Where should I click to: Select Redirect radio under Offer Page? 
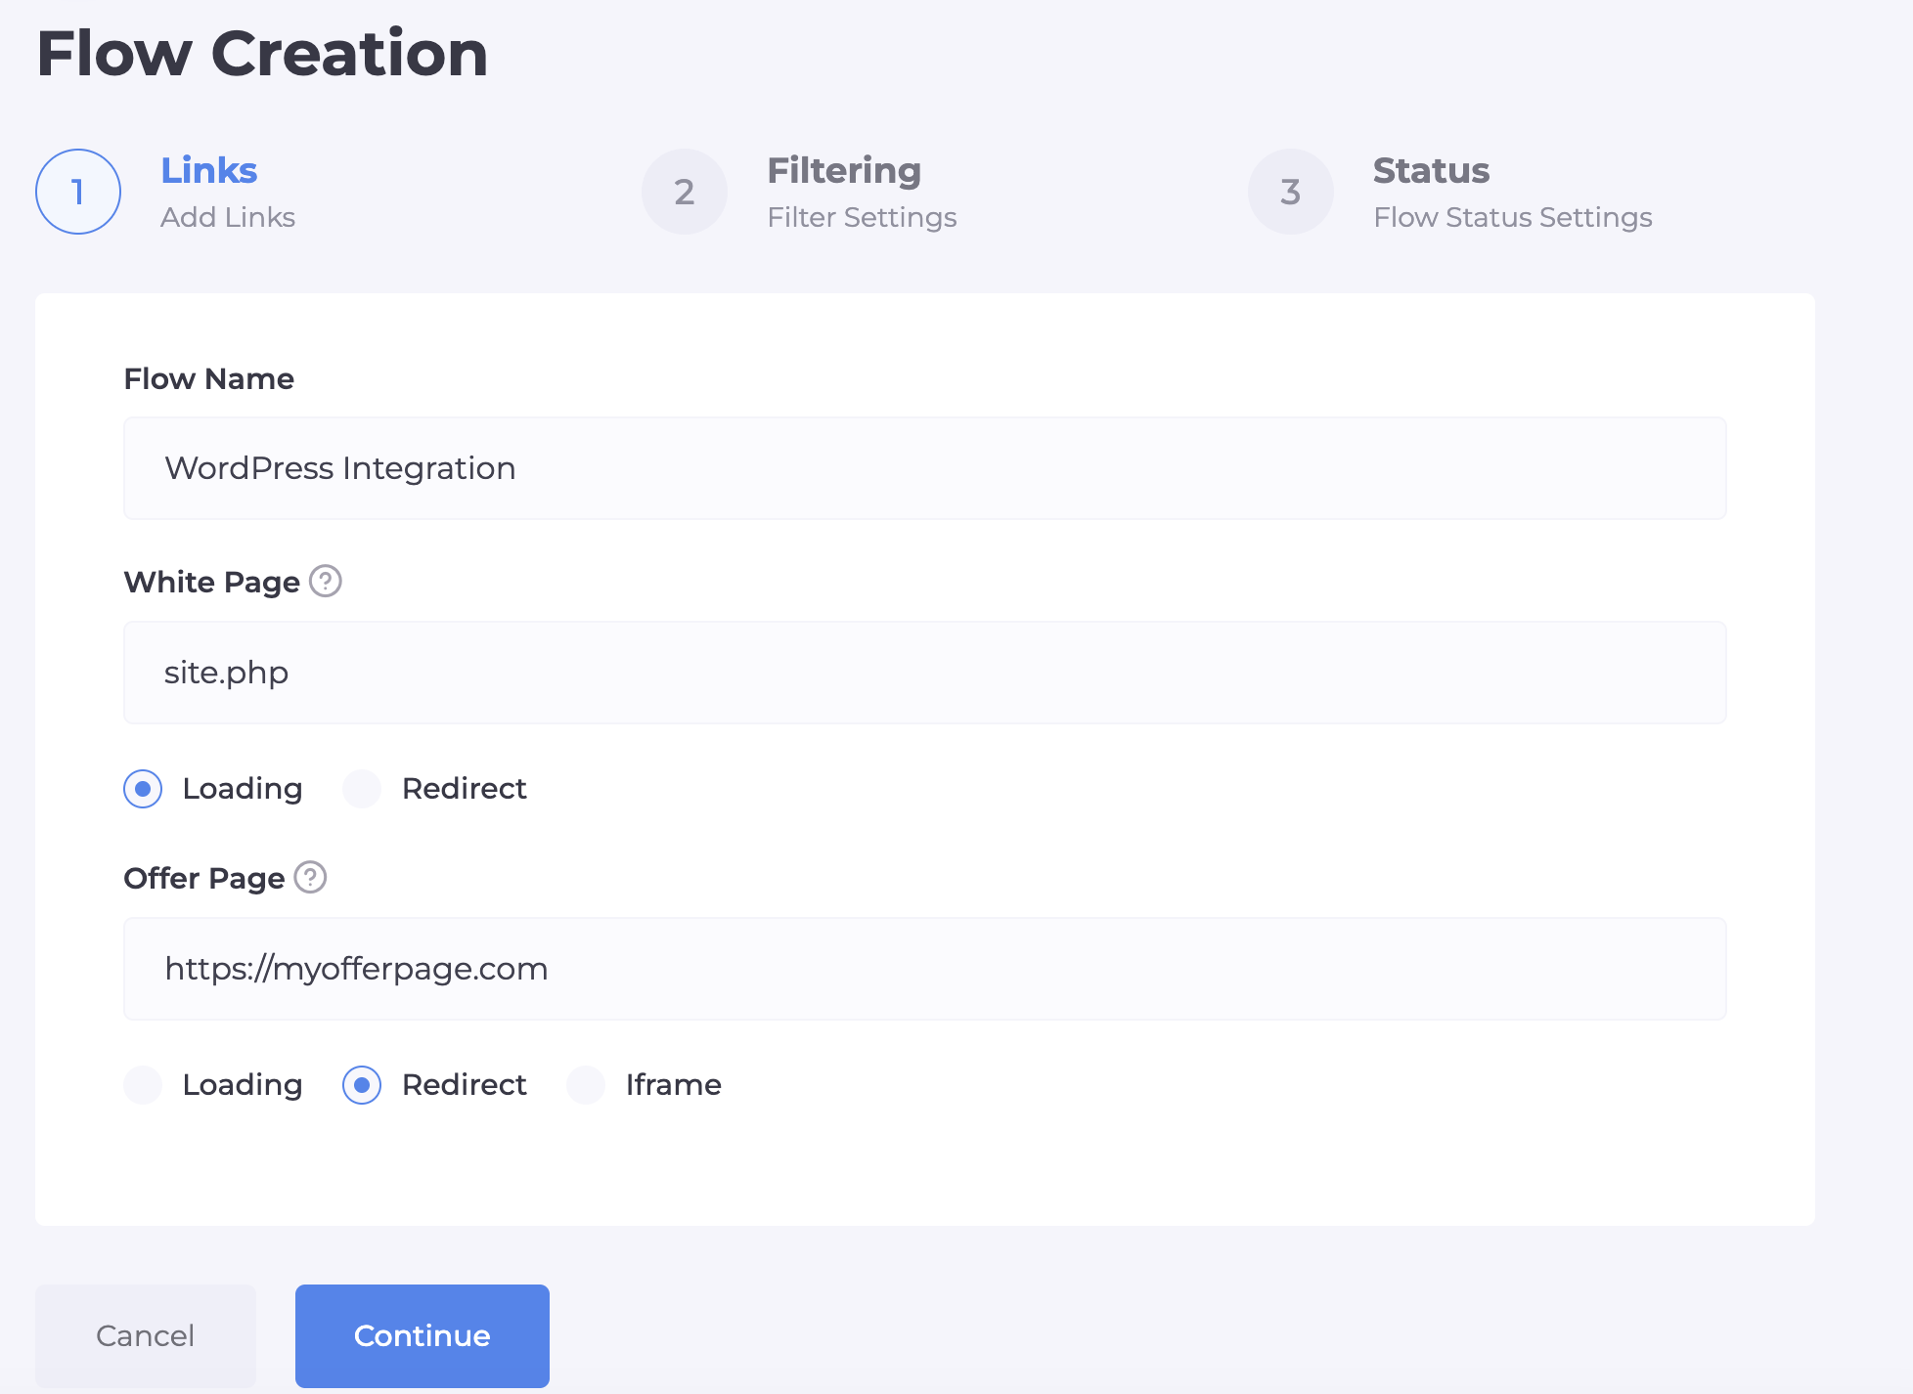tap(362, 1085)
